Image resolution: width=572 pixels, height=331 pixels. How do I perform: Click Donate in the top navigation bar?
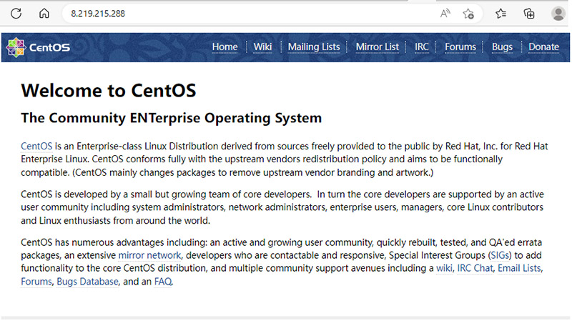[543, 47]
